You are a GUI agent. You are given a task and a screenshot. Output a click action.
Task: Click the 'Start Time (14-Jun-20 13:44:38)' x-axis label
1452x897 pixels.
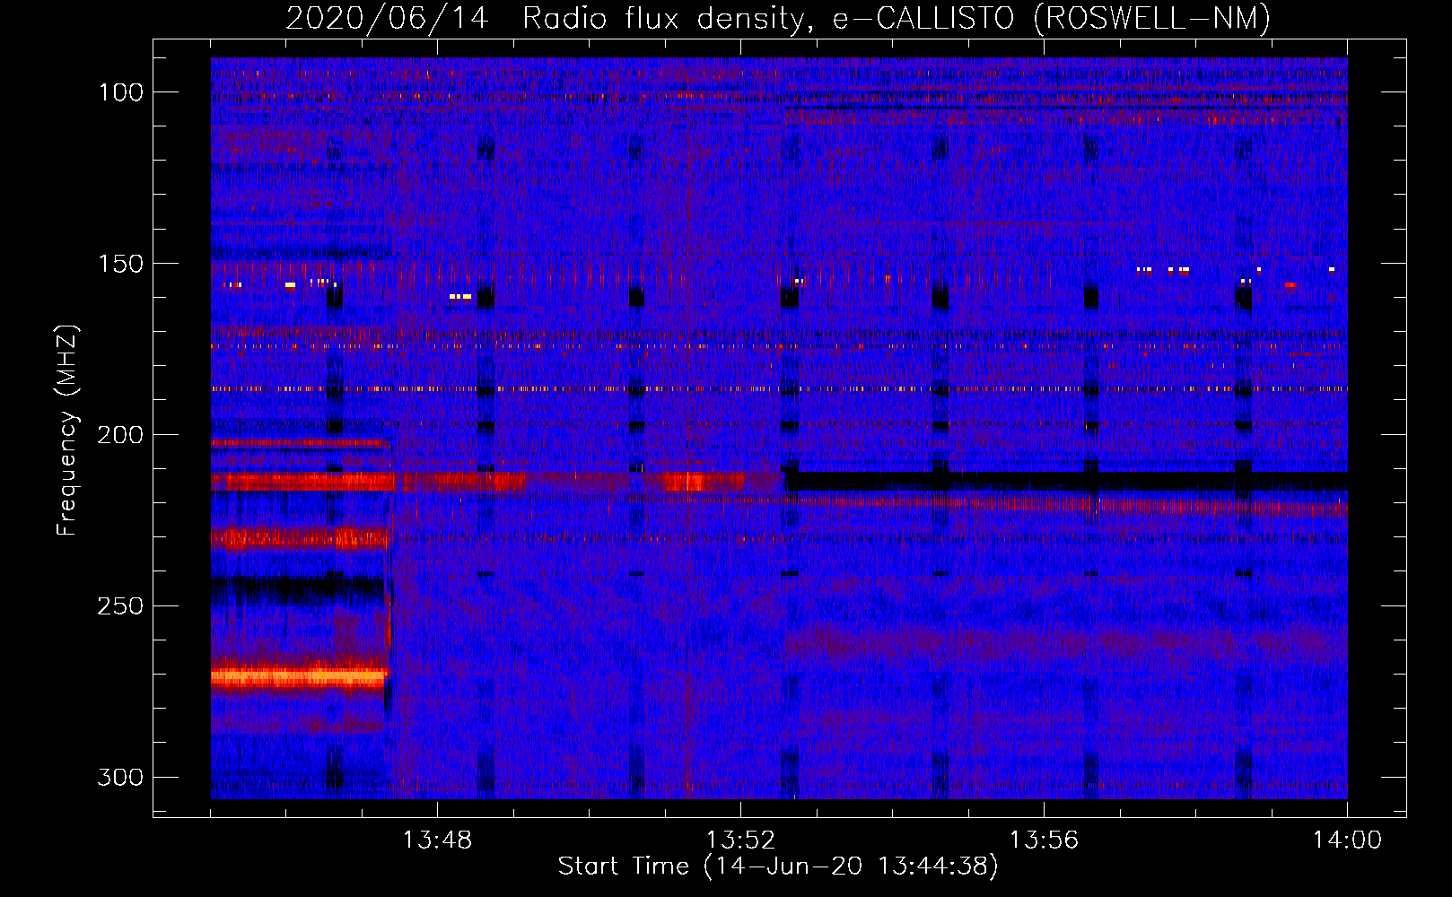(x=778, y=867)
